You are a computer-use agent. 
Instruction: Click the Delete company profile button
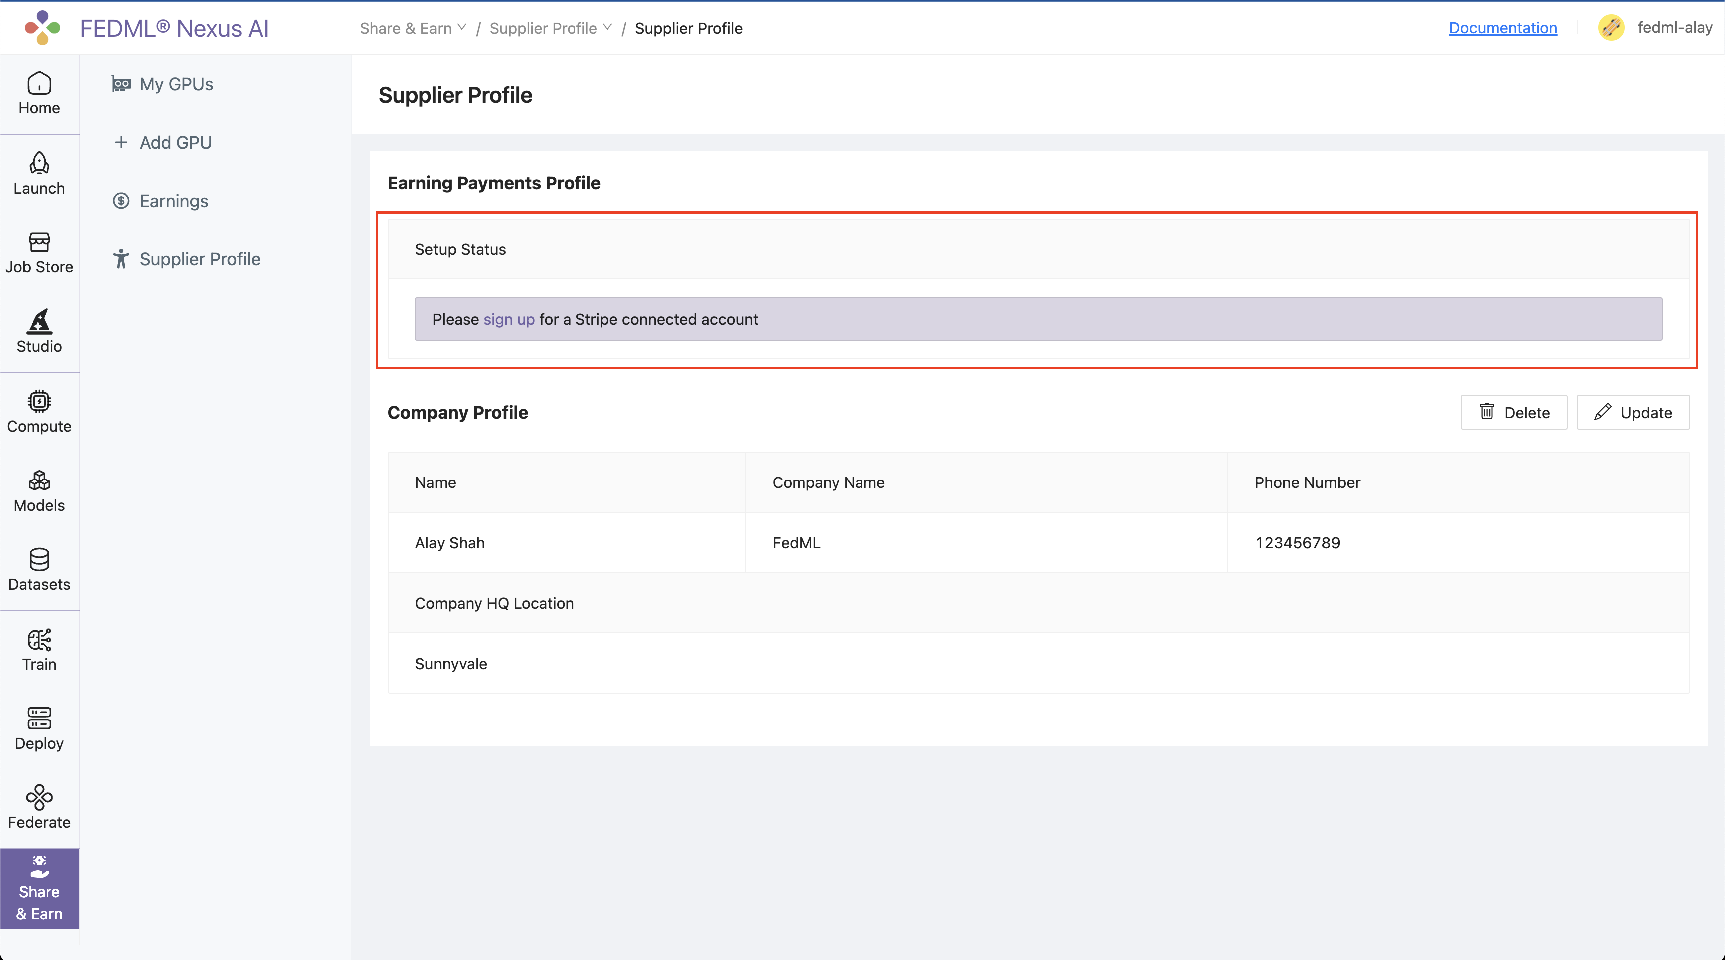point(1513,412)
